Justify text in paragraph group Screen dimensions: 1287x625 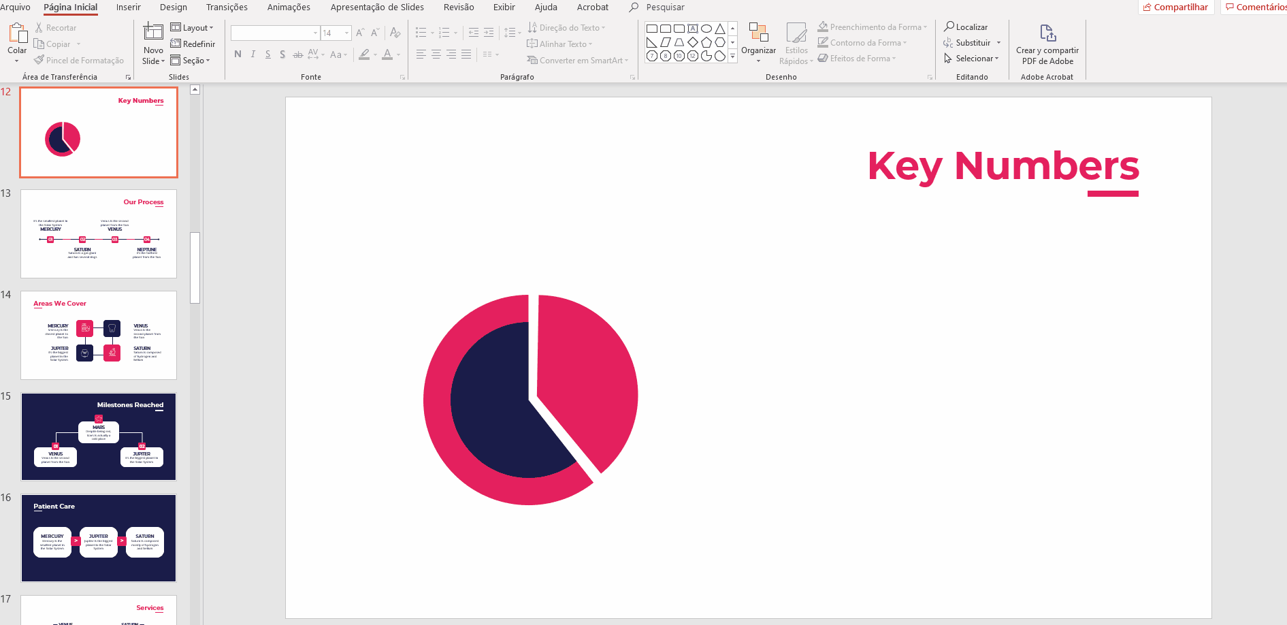pyautogui.click(x=466, y=54)
